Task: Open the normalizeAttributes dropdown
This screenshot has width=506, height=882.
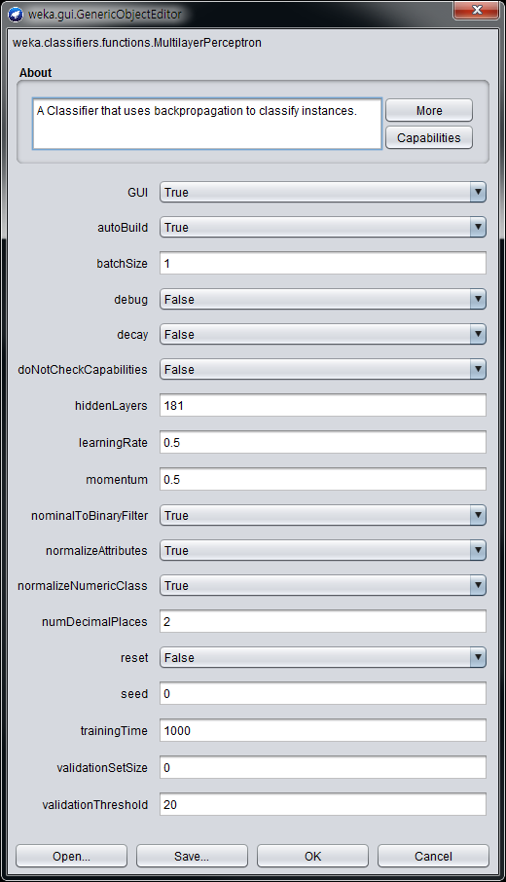Action: pyautogui.click(x=323, y=550)
